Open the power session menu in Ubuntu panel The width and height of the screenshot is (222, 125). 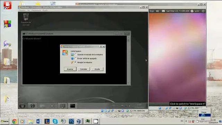pos(203,11)
